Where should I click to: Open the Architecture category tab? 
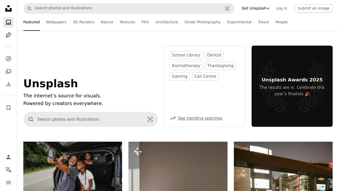pyautogui.click(x=167, y=22)
